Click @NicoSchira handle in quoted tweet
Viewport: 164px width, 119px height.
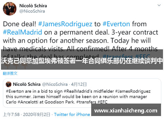click(55, 84)
